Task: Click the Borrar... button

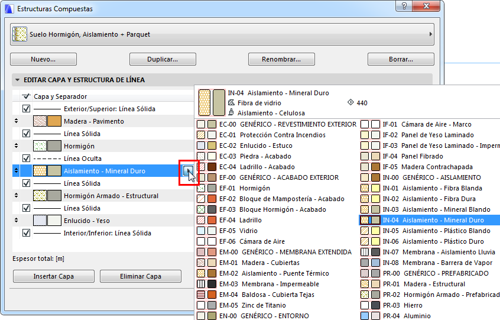Action: coord(401,59)
